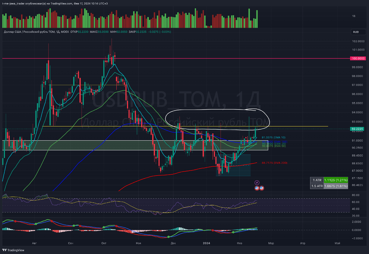Click 87.9000 on the price scale
369x254 pixels.
click(358, 171)
